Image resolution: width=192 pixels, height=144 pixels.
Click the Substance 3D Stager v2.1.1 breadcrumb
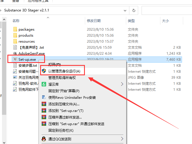[26, 10]
